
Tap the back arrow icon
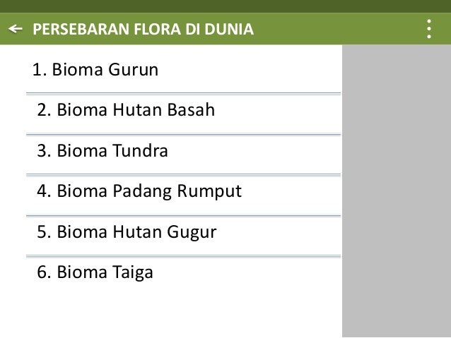pos(14,29)
